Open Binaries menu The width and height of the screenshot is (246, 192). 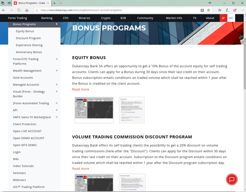[x=84, y=18]
